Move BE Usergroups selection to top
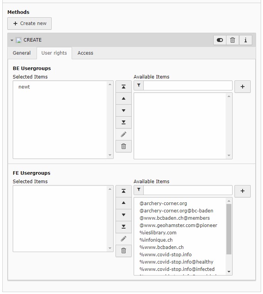Screen dimensions: 263x294 click(x=124, y=87)
